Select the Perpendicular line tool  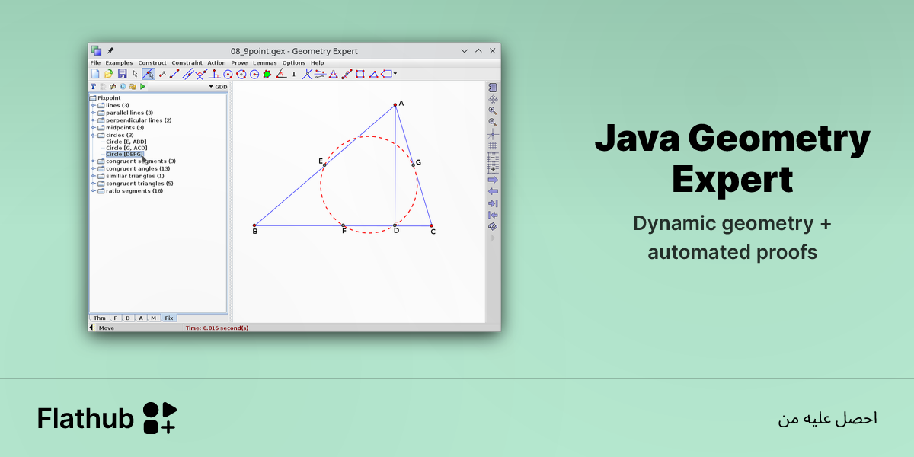click(201, 74)
